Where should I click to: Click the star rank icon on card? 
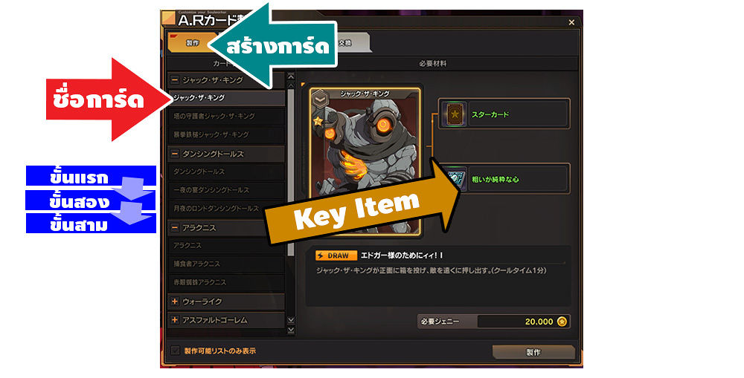[x=318, y=121]
